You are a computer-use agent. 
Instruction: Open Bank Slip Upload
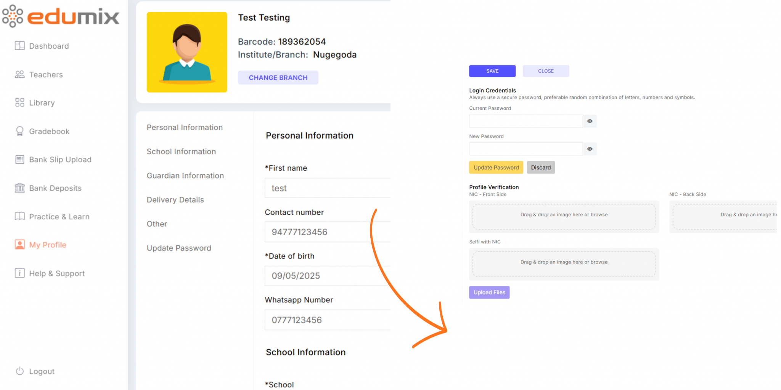pos(60,159)
